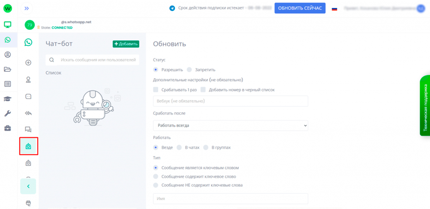Choose 'В группах' under Работать
This screenshot has height=209, width=430.
pyautogui.click(x=206, y=147)
